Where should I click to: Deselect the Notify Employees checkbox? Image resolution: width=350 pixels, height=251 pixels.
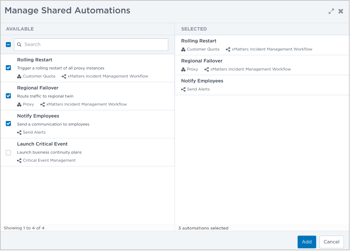[8, 124]
